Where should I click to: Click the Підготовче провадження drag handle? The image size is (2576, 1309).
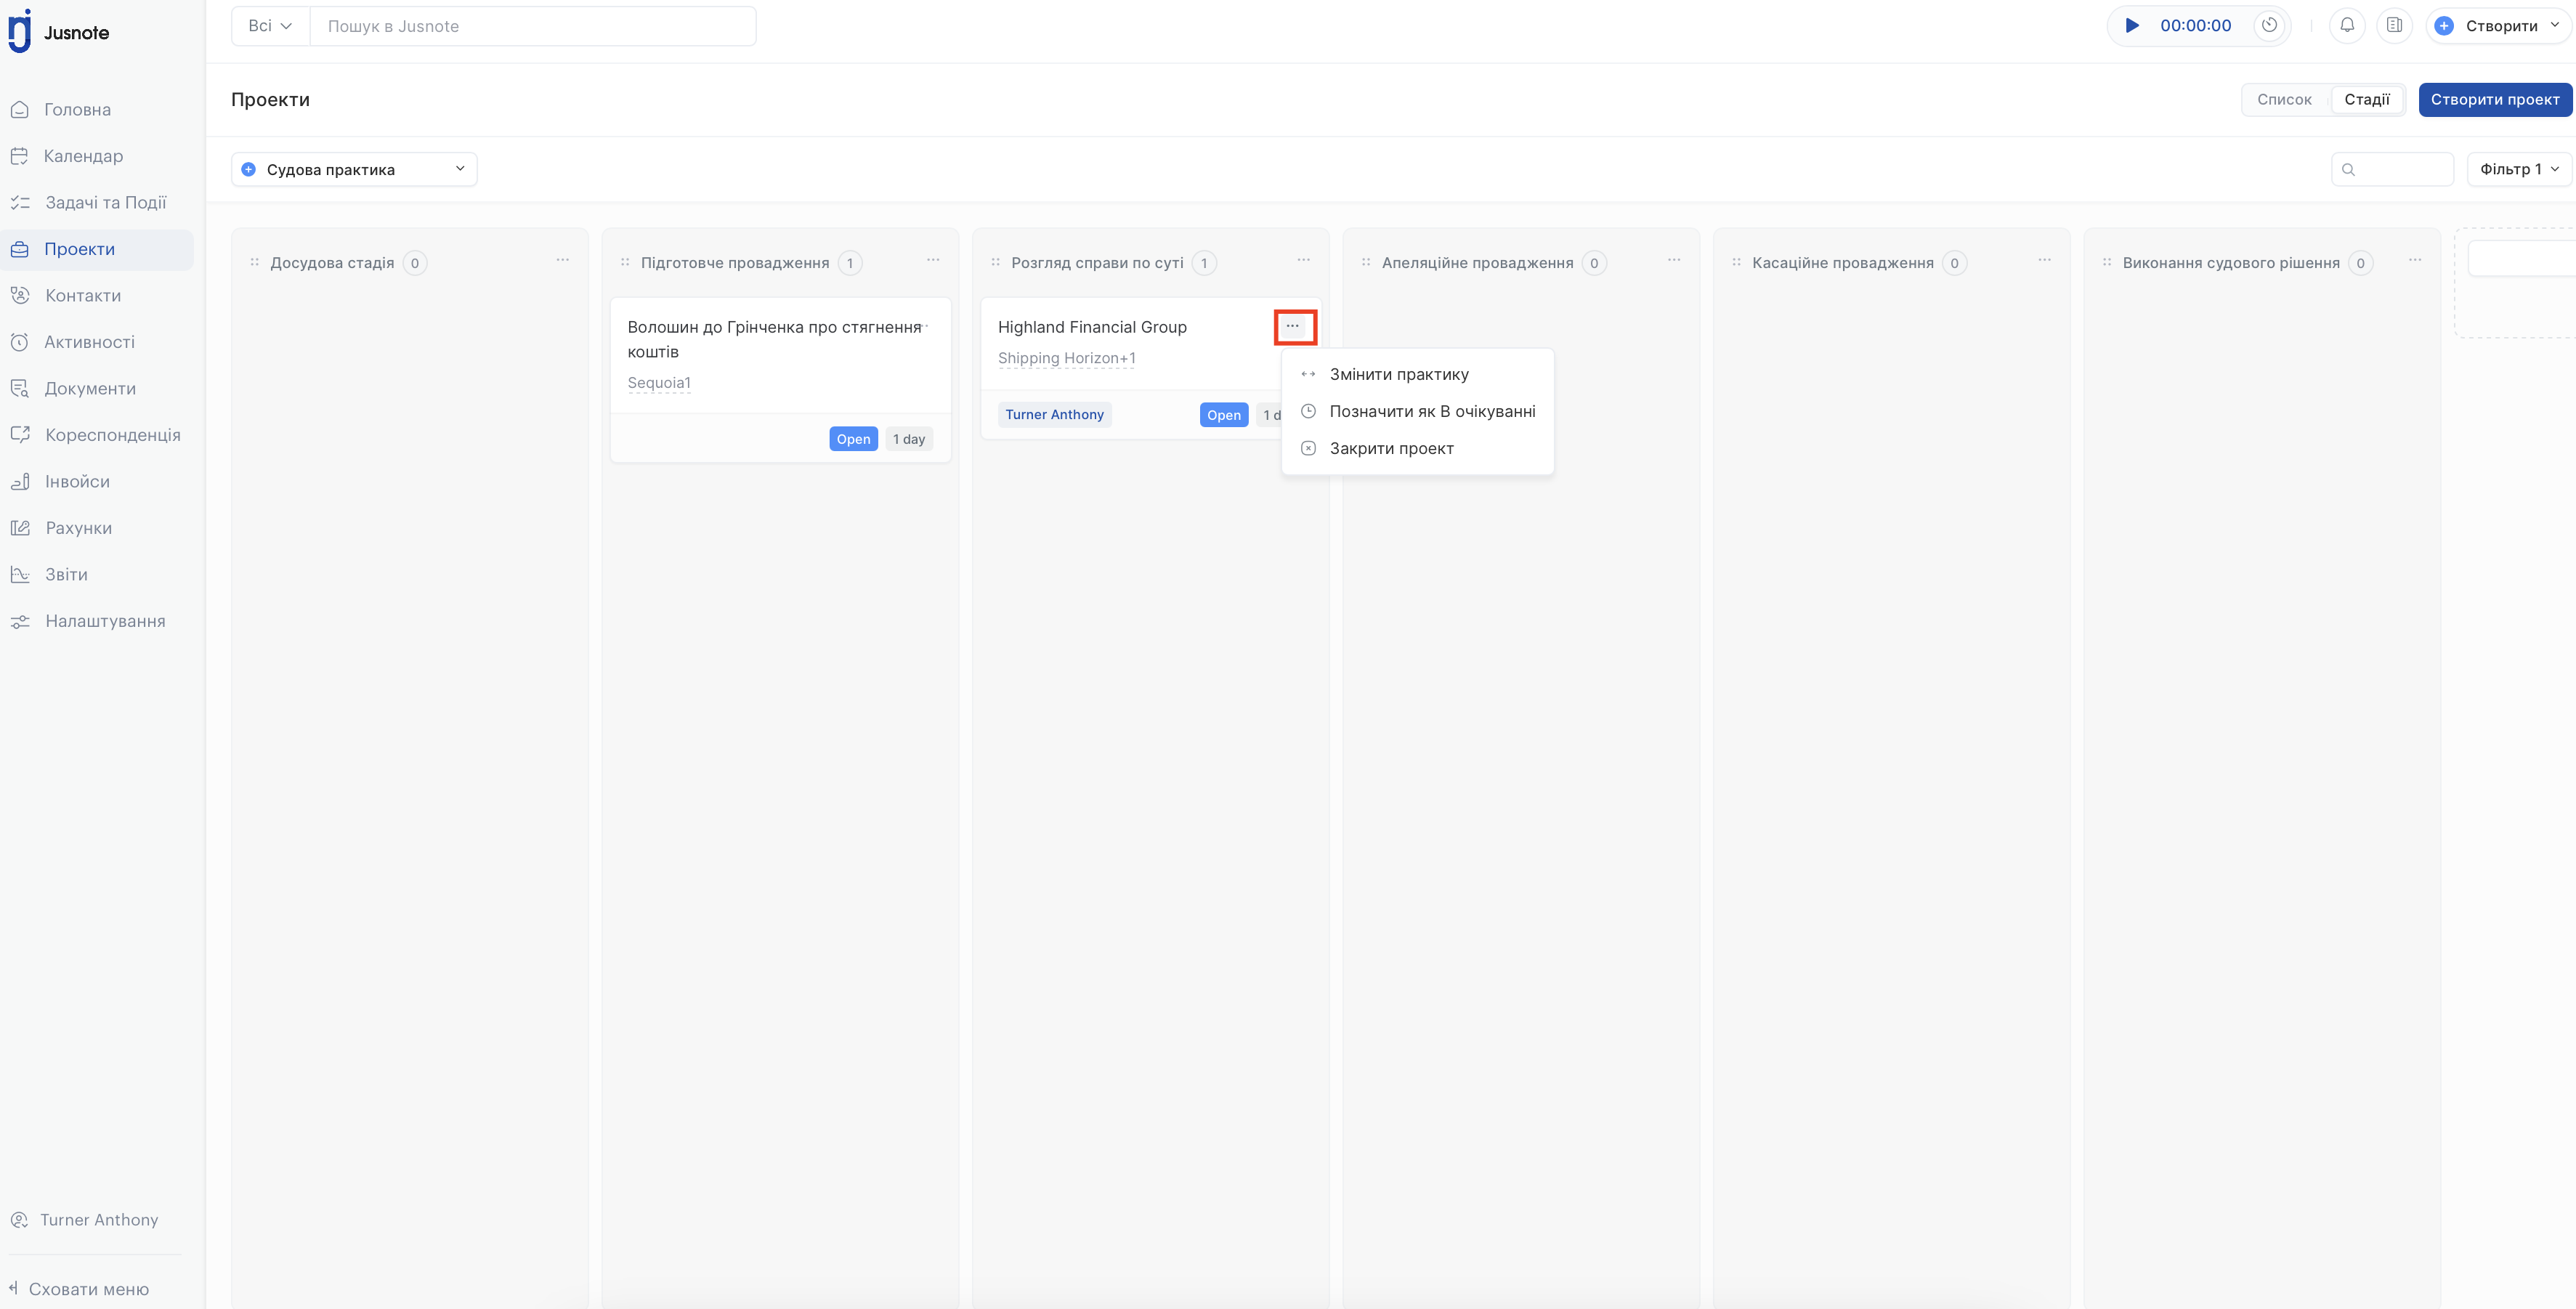625,263
